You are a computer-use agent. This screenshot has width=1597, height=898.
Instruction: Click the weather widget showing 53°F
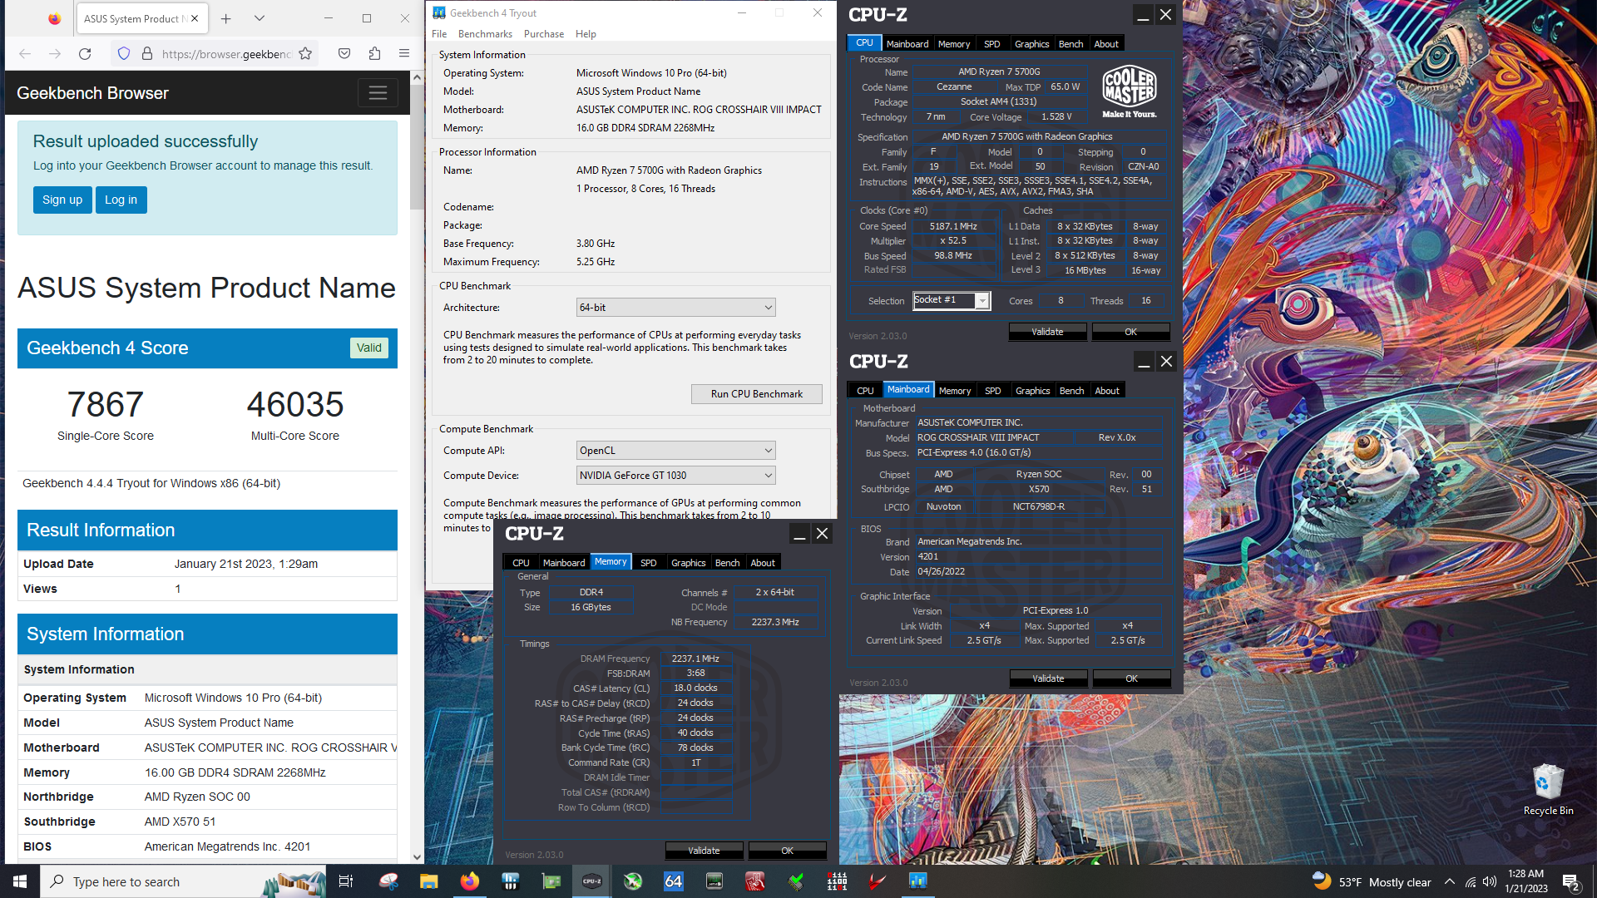pyautogui.click(x=1372, y=881)
